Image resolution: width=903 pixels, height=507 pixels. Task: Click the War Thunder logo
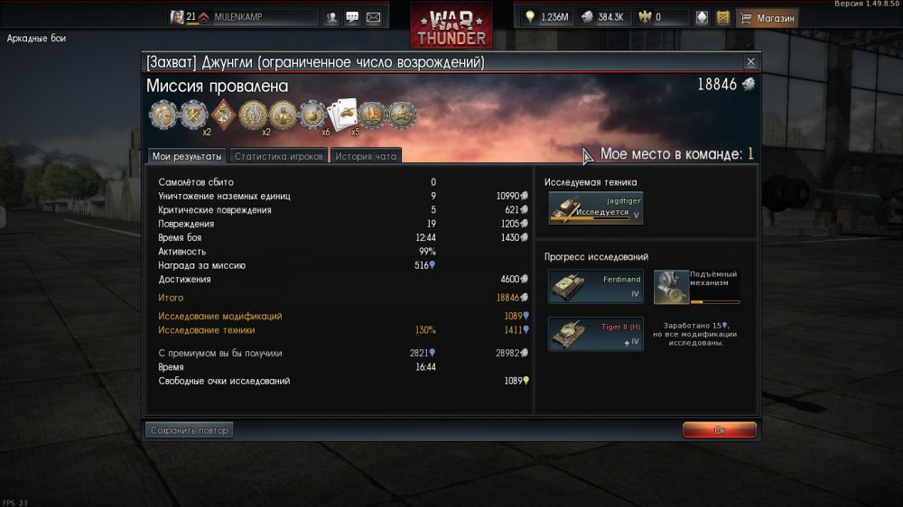[x=451, y=28]
